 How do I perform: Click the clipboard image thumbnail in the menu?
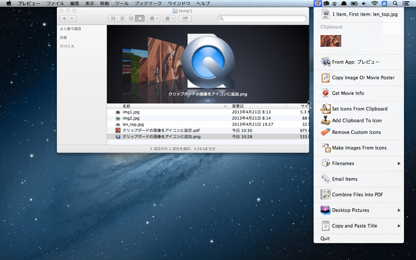[x=331, y=41]
